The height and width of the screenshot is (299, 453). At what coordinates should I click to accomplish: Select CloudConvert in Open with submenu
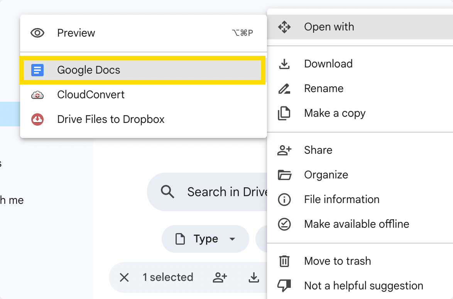pos(143,95)
